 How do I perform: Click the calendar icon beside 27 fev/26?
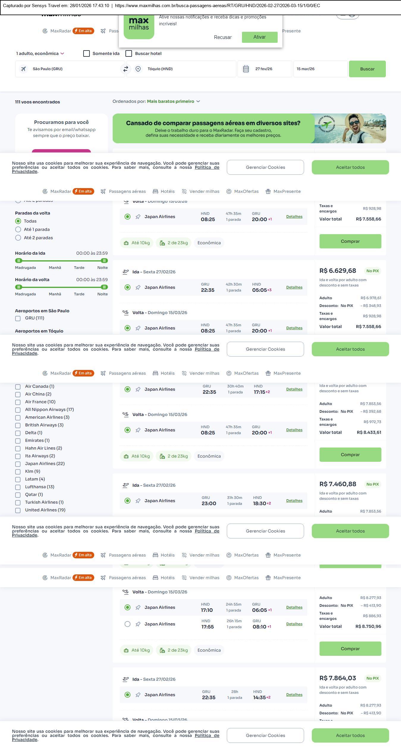point(246,69)
